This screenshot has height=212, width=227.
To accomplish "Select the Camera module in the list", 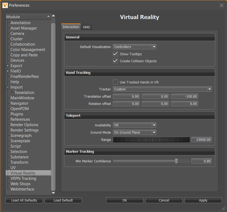I will [17, 33].
